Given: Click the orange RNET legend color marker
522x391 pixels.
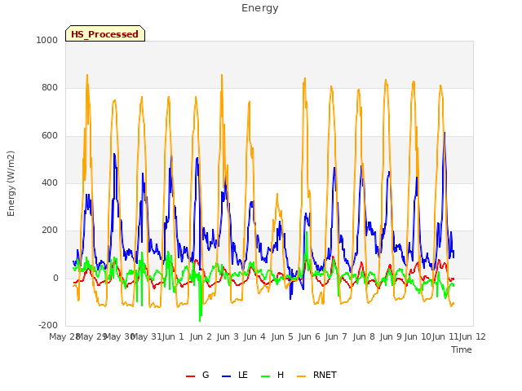Looking at the screenshot, I should (301, 376).
